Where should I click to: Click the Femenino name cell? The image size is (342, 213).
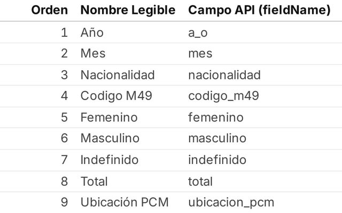108,118
